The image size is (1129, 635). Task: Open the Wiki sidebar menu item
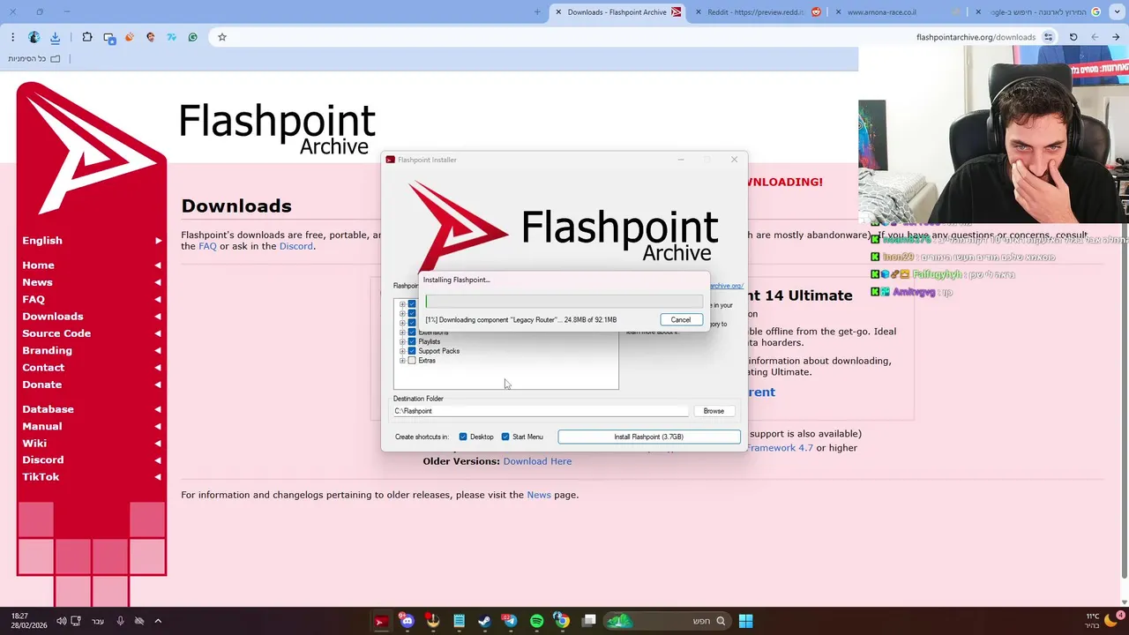tap(92, 443)
